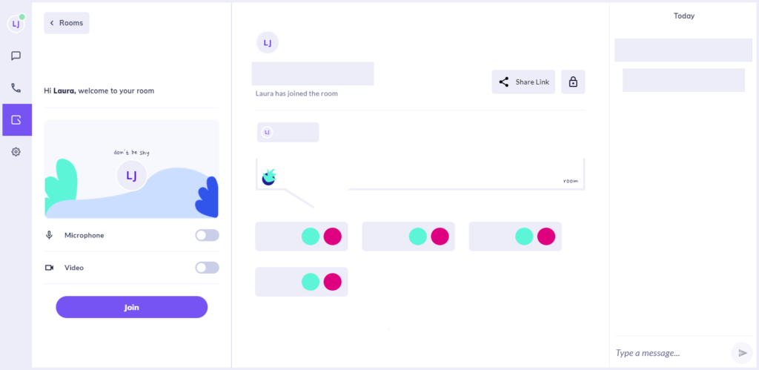The width and height of the screenshot is (759, 370).
Task: Click the LJ participant chip
Action: (288, 132)
